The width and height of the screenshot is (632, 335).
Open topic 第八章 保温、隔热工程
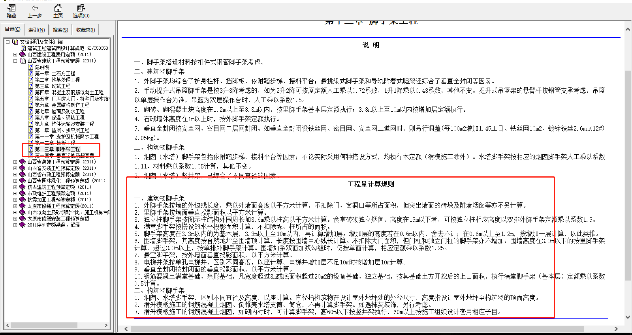coord(60,118)
